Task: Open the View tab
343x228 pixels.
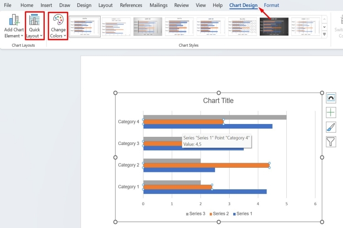Action: [x=201, y=5]
